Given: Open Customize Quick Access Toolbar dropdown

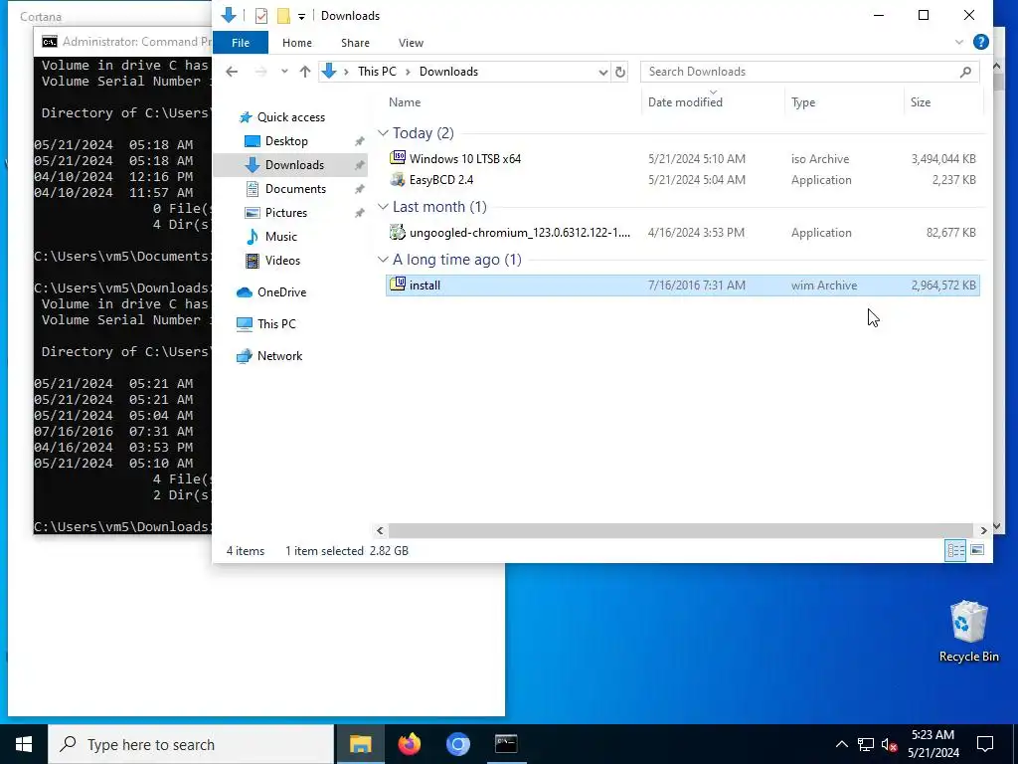Looking at the screenshot, I should pos(302,16).
